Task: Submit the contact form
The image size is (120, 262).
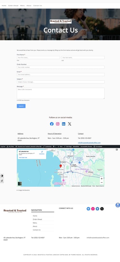Action: click(21, 106)
